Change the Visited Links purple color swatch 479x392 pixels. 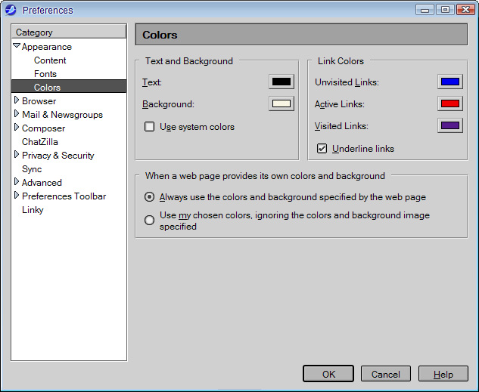pos(449,126)
